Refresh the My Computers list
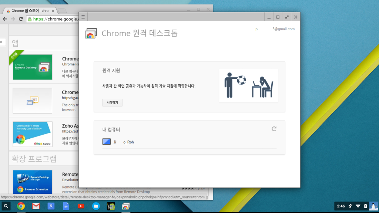 [274, 129]
